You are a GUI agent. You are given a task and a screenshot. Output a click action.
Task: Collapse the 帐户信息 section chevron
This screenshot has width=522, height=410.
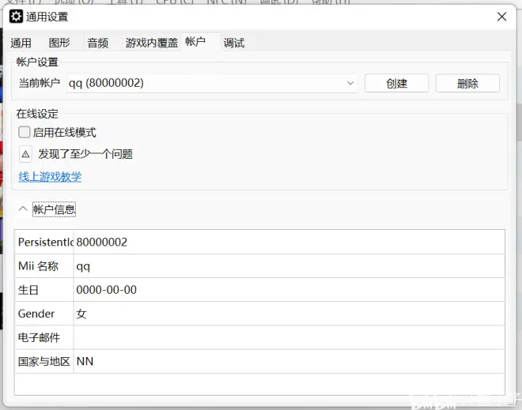[x=23, y=209]
